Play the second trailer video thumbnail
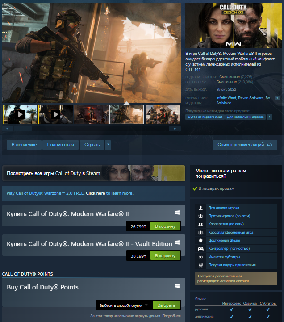This screenshot has height=322, width=284. tap(56, 114)
